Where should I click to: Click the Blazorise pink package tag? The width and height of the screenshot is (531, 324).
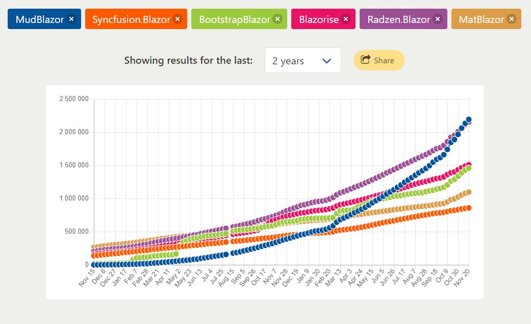[x=323, y=19]
